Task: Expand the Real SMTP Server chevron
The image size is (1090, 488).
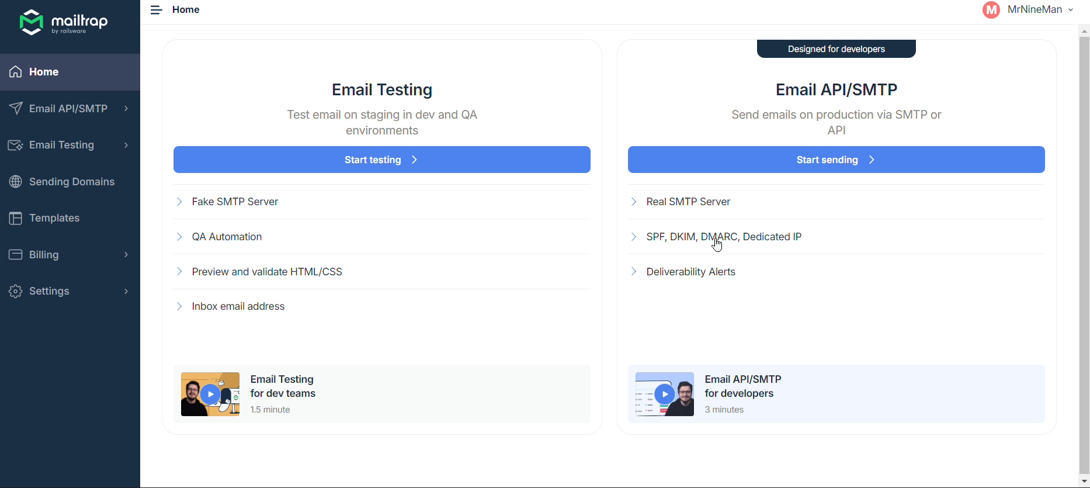Action: pyautogui.click(x=634, y=202)
